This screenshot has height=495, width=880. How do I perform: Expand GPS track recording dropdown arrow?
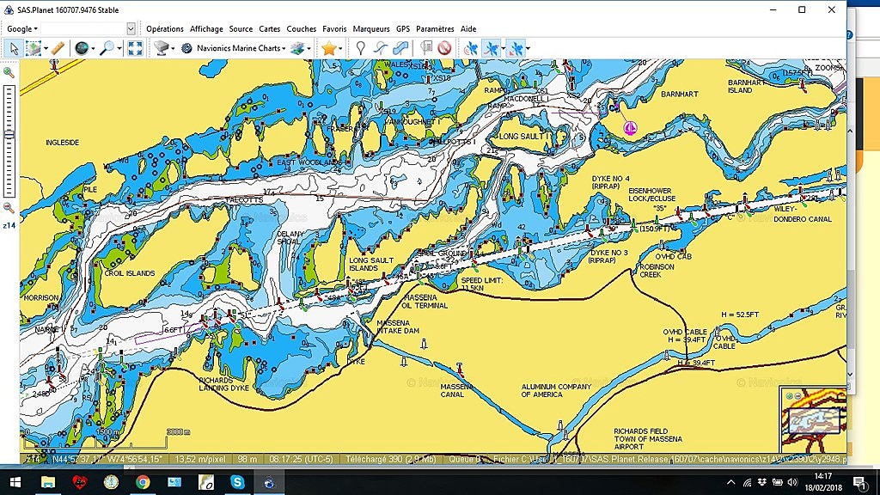503,49
